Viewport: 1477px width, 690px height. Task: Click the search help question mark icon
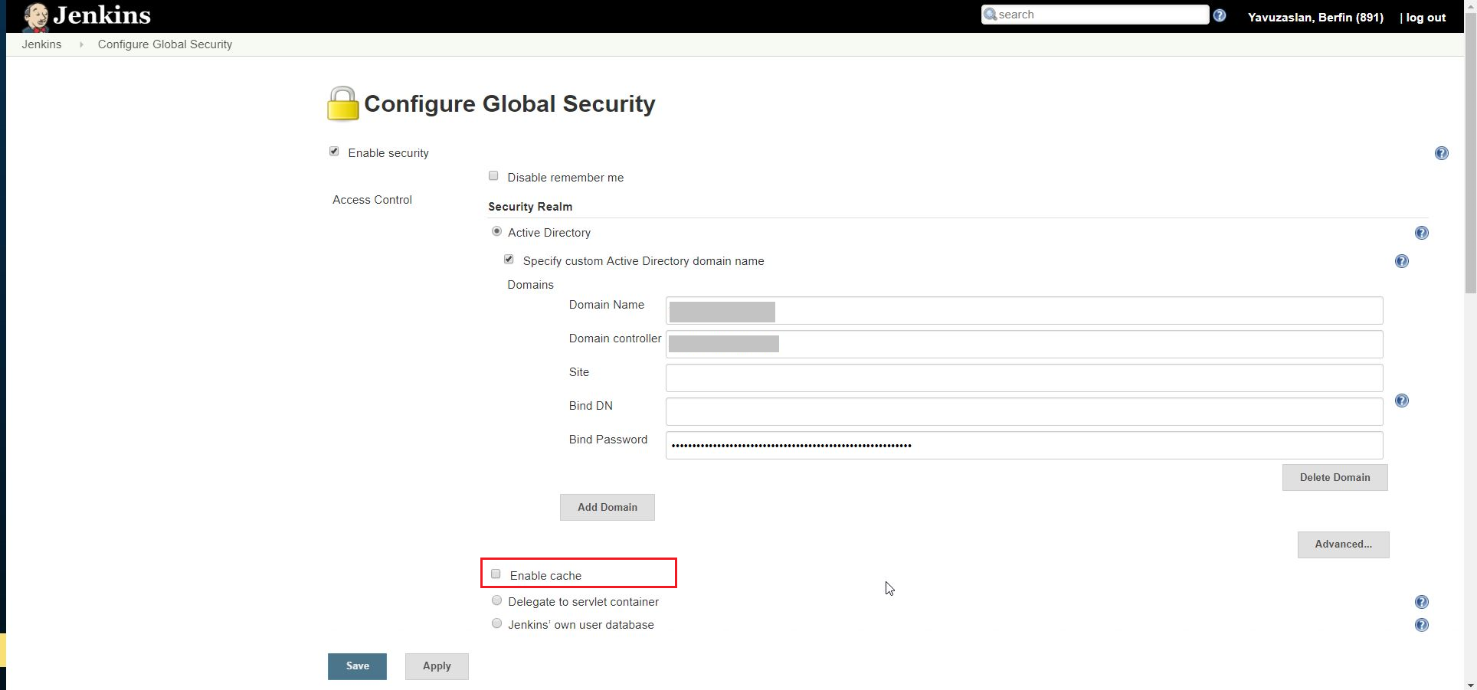click(1220, 15)
